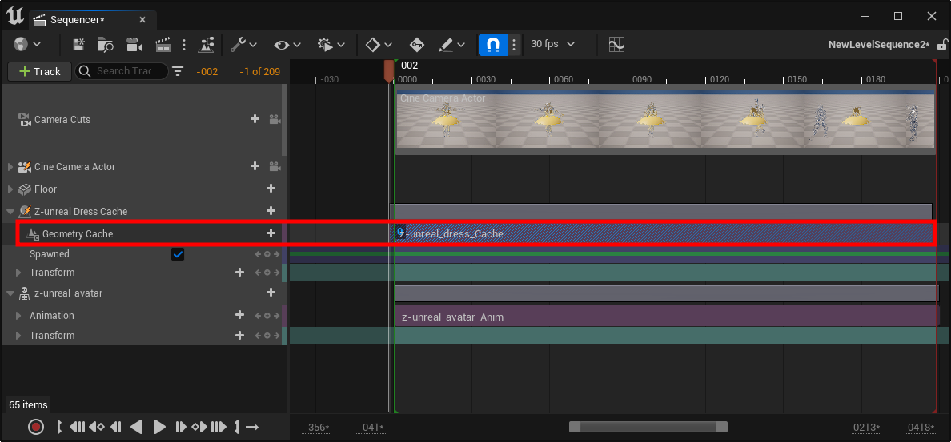
Task: Toggle the Auto-Key icon
Action: 417,44
